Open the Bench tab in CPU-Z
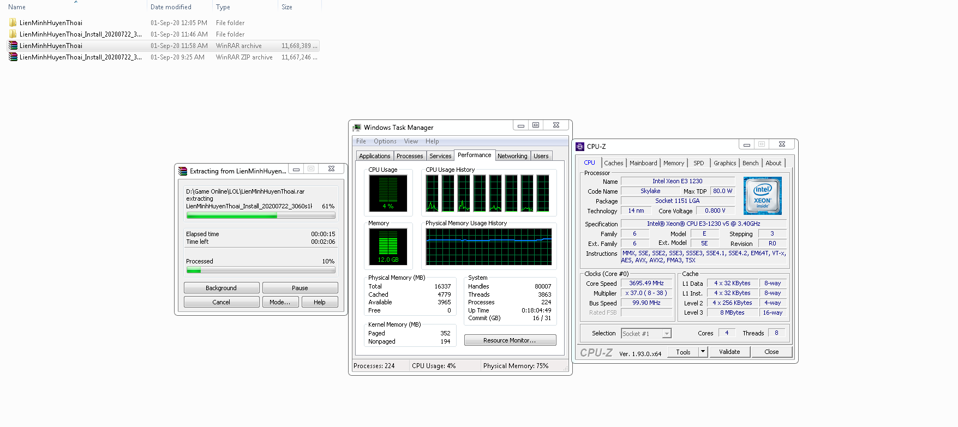Viewport: 958px width, 427px height. tap(751, 163)
